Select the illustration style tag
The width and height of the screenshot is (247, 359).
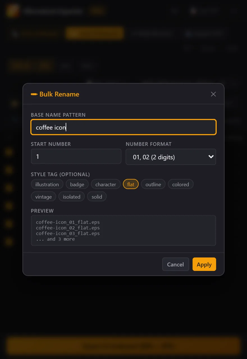(x=47, y=184)
